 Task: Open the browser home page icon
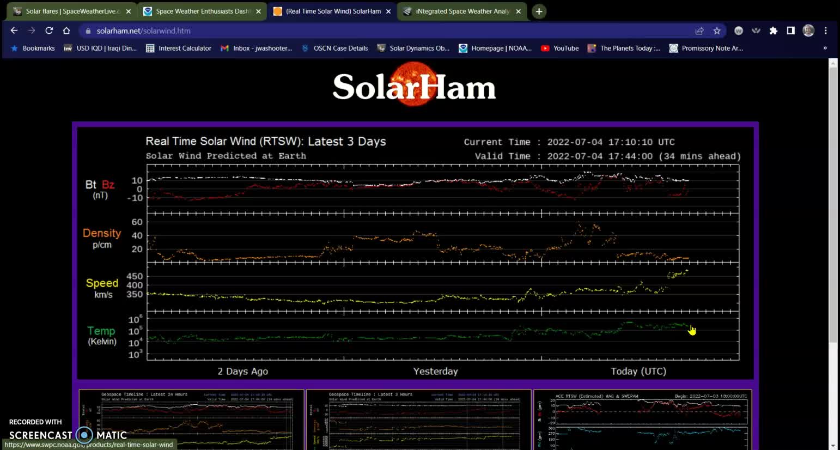click(x=66, y=31)
